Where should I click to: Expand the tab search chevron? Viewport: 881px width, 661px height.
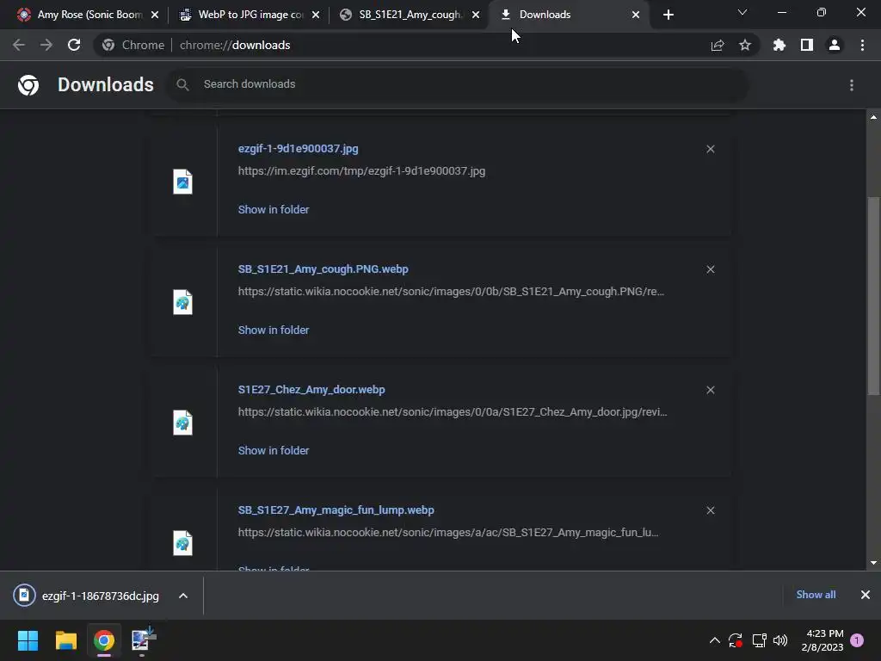[742, 12]
